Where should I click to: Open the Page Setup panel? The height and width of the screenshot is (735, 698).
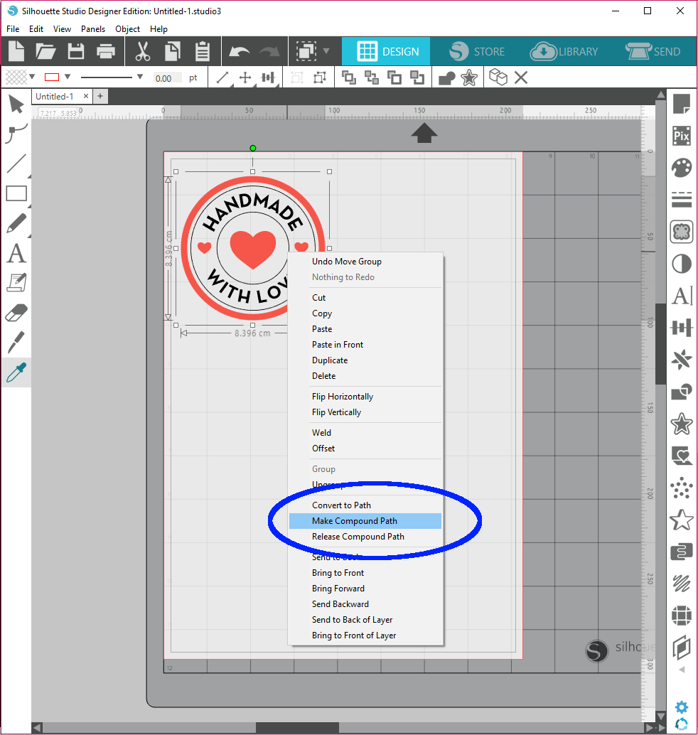click(x=682, y=104)
